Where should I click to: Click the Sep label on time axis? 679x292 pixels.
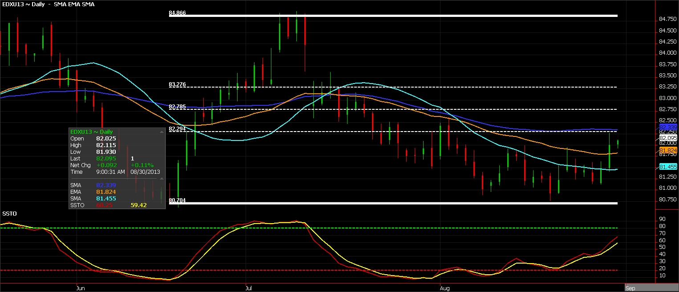630,288
